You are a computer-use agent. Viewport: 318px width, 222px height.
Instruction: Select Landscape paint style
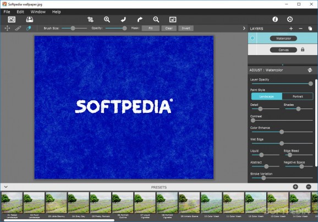coord(267,96)
